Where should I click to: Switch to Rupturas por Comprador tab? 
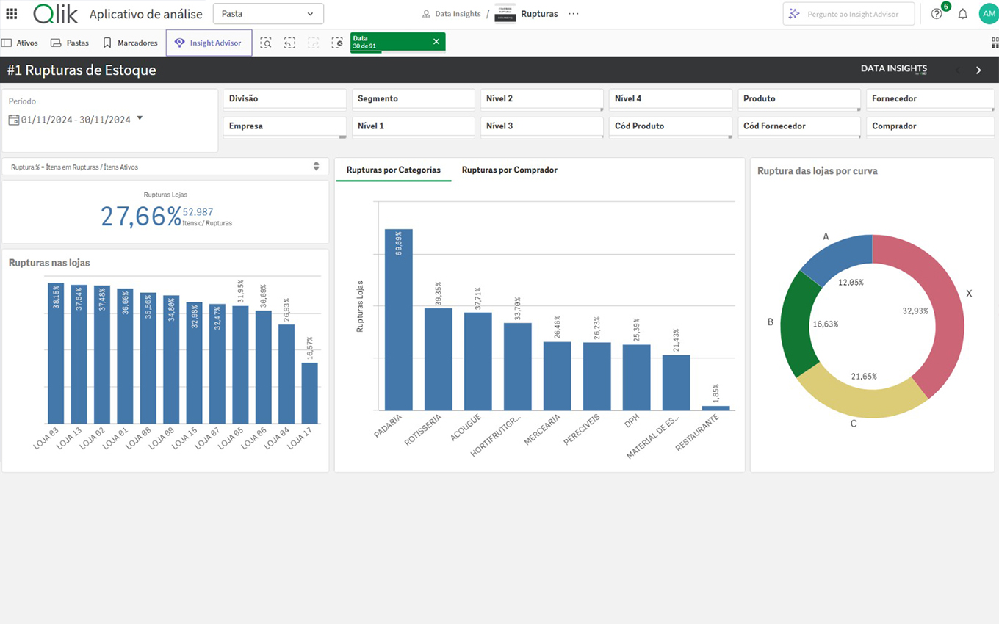click(x=509, y=170)
